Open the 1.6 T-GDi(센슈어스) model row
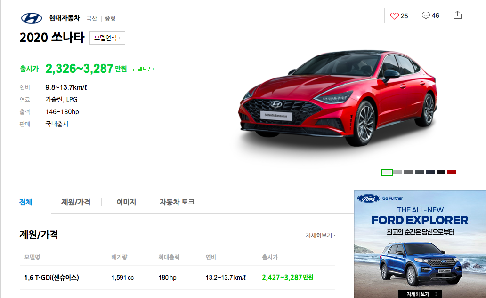 177,278
